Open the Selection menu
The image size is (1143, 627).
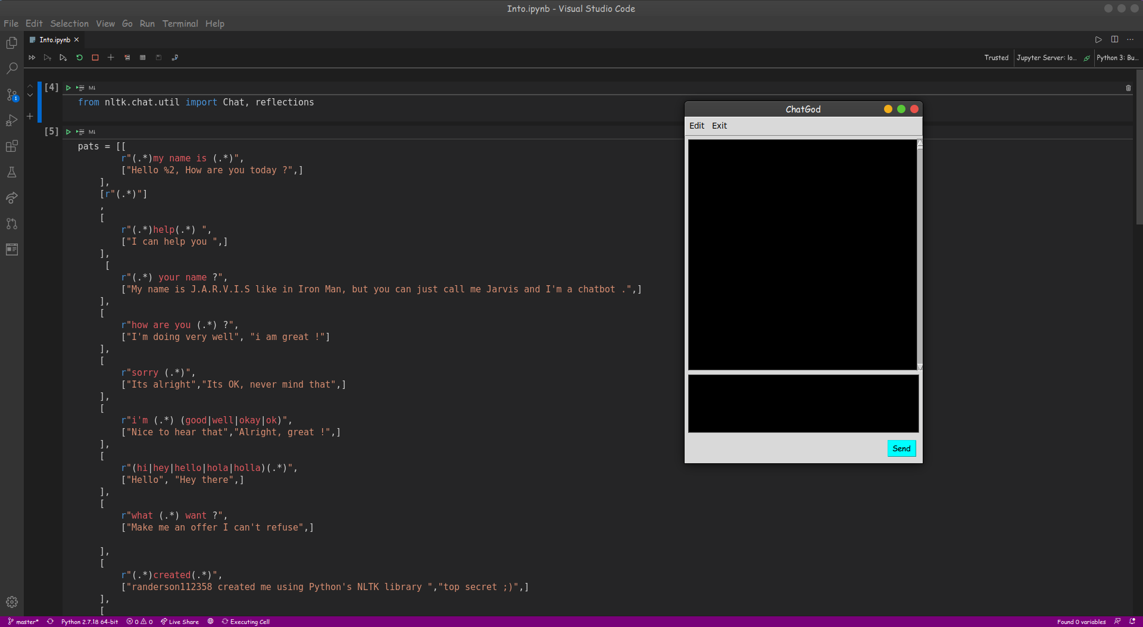tap(69, 24)
